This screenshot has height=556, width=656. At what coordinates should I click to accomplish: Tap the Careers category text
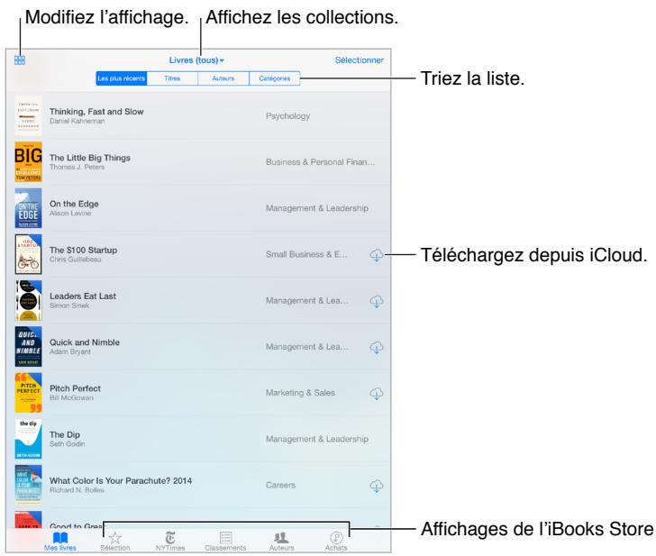tap(281, 486)
